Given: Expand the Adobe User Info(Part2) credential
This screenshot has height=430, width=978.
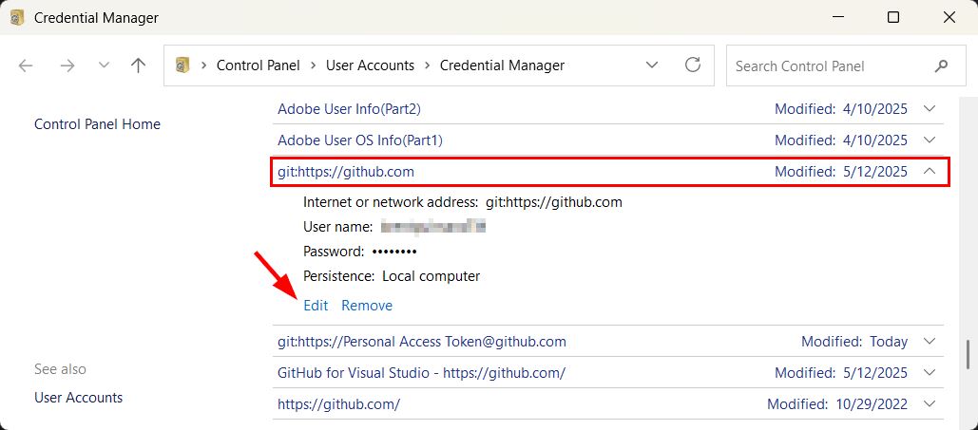Looking at the screenshot, I should click(930, 109).
